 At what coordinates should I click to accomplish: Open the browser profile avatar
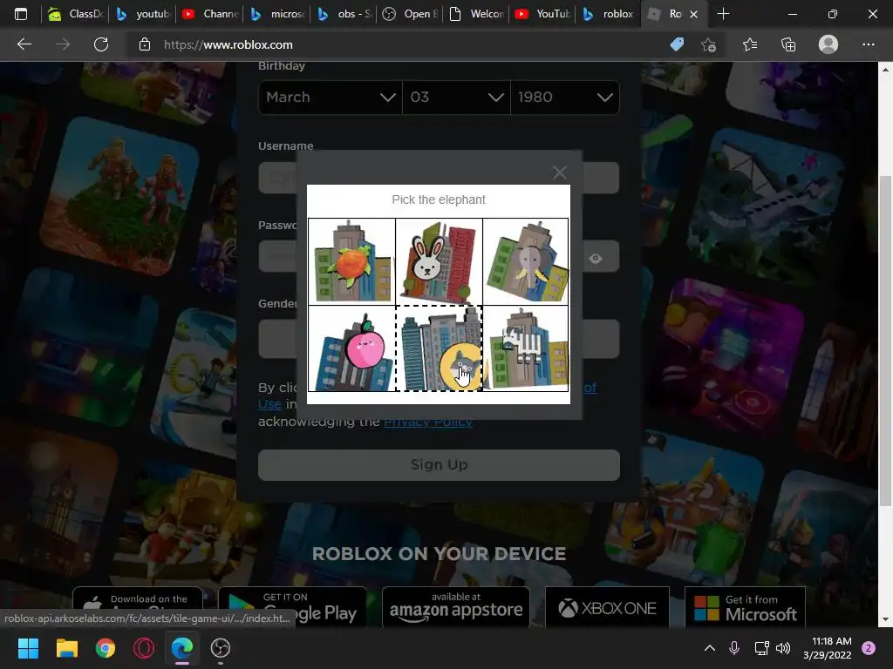828,44
